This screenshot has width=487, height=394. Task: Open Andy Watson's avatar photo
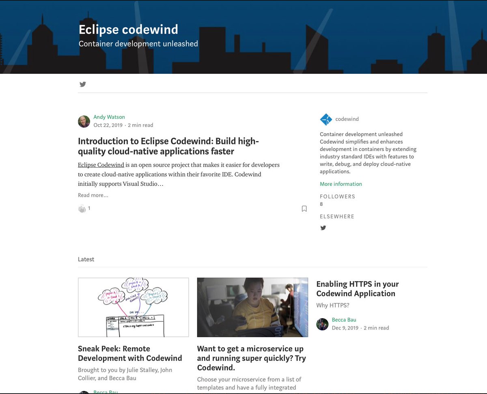(x=84, y=121)
